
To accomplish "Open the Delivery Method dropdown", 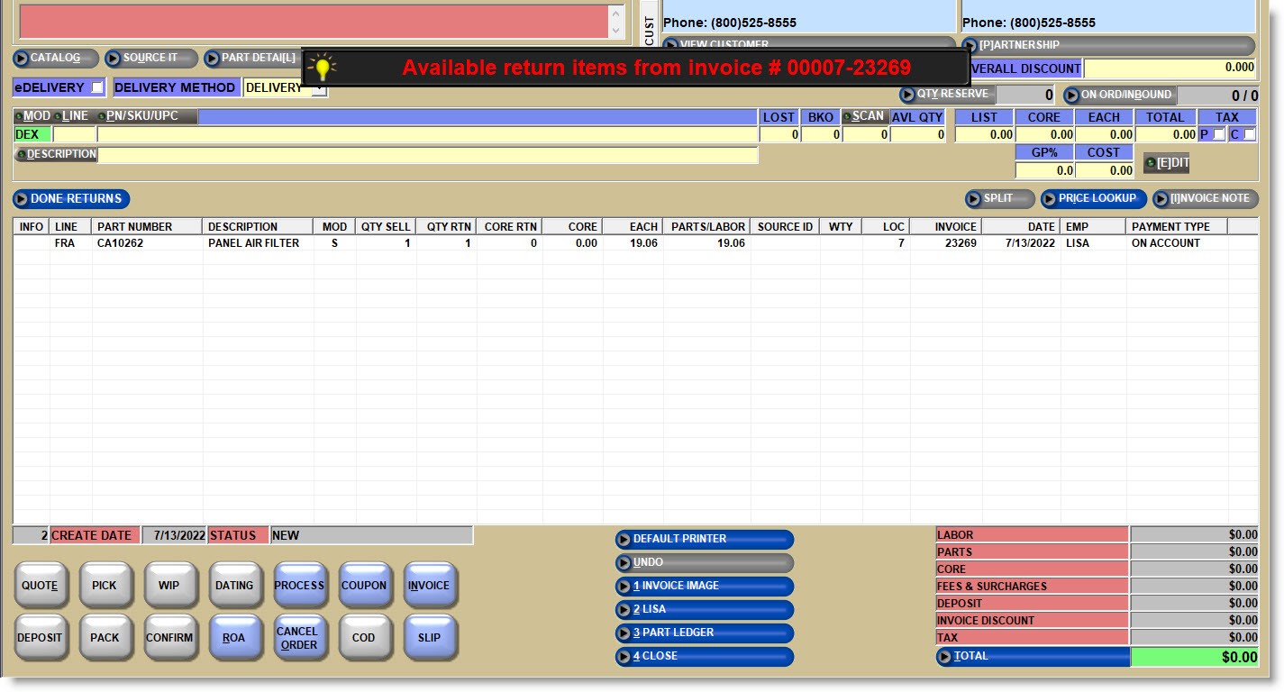I will (319, 88).
